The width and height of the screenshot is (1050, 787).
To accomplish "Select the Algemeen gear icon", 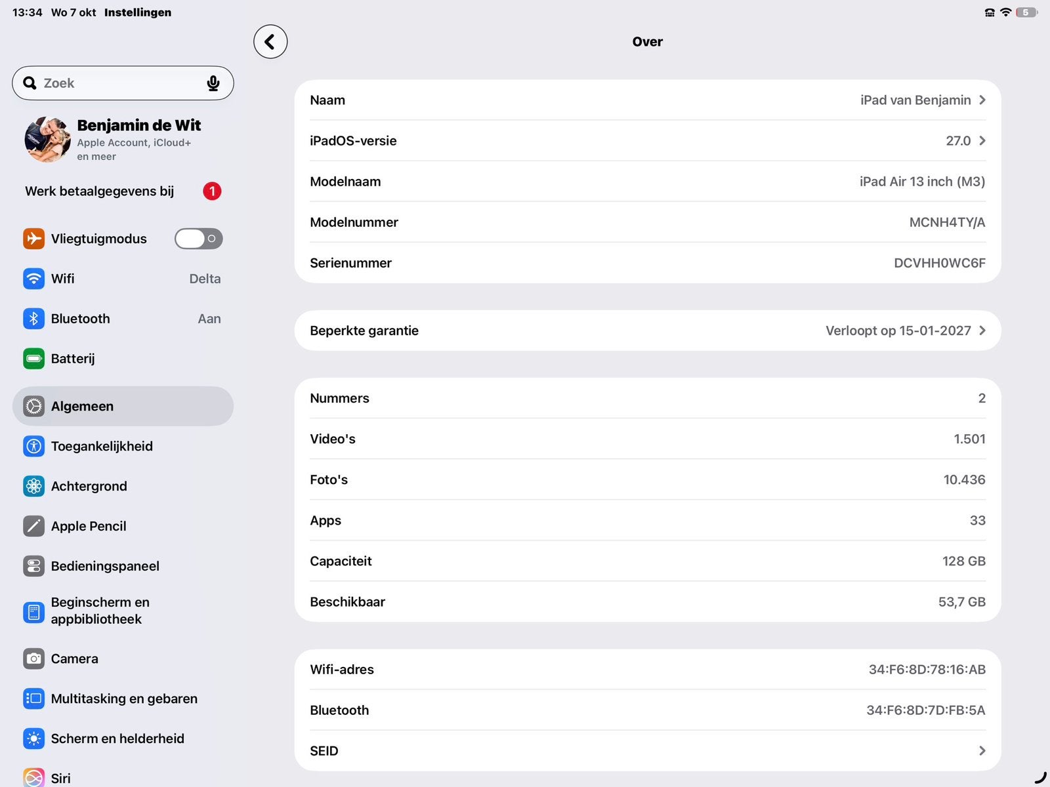I will (x=33, y=407).
